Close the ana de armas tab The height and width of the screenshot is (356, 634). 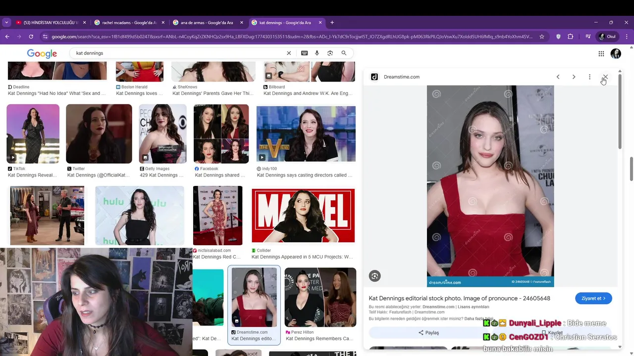242,22
